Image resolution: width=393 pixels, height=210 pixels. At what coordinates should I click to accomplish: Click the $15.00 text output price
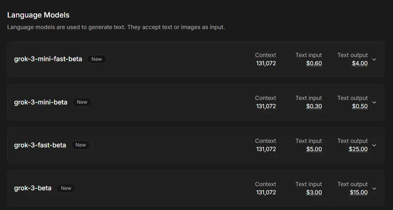point(358,192)
